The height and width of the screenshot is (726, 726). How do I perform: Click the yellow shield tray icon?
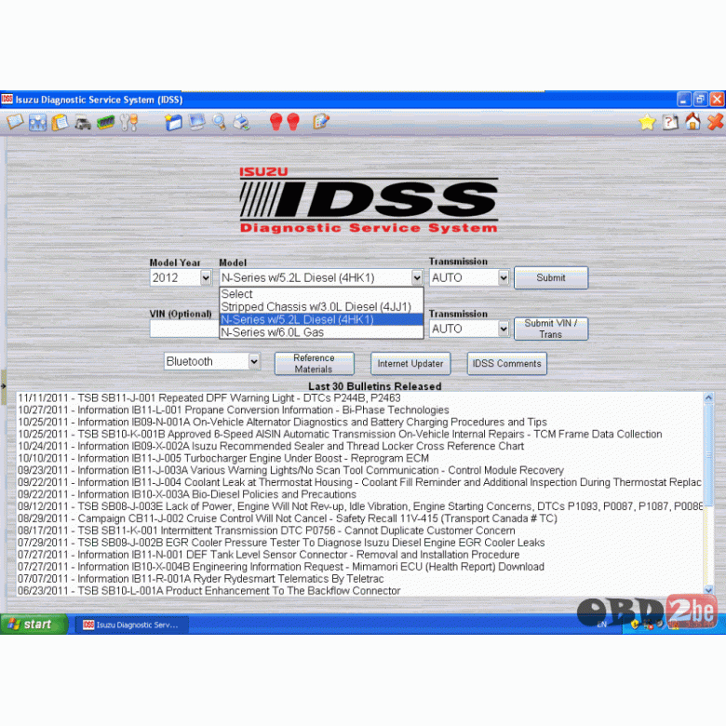click(635, 625)
